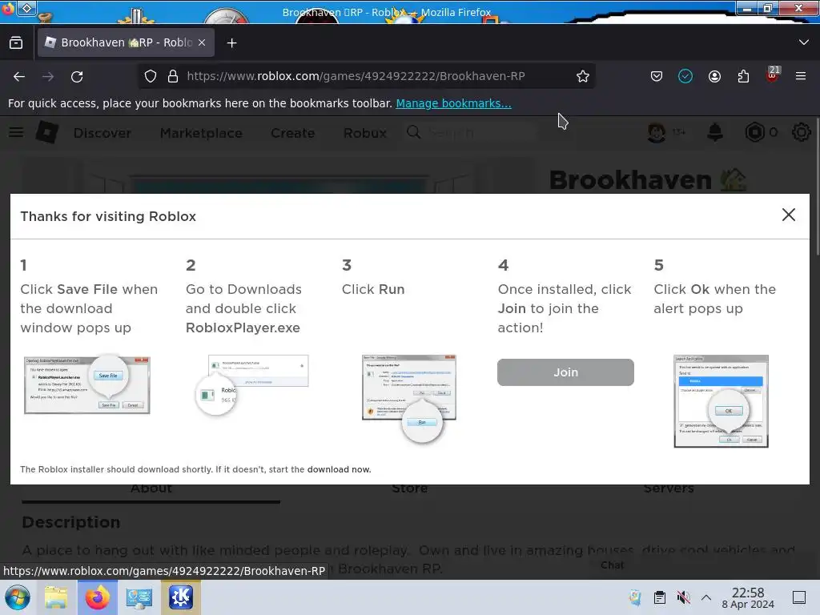Open the Chat panel label
Viewport: 820px width, 615px height.
tap(612, 565)
